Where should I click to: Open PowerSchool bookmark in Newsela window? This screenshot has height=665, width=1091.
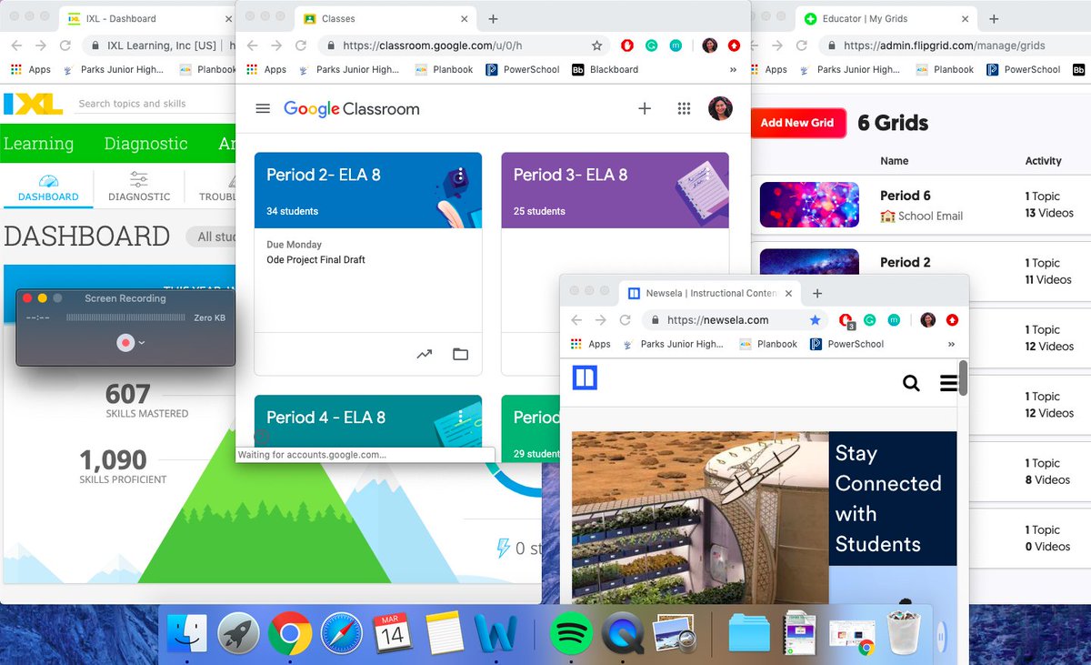(x=846, y=344)
